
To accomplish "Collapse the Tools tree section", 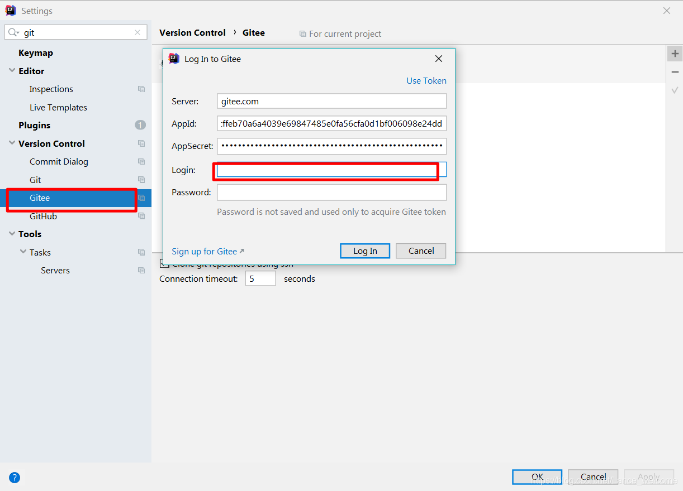I will tap(12, 234).
